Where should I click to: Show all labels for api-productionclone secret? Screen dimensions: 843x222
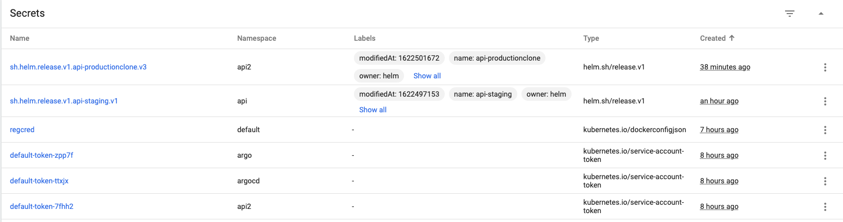pyautogui.click(x=427, y=76)
